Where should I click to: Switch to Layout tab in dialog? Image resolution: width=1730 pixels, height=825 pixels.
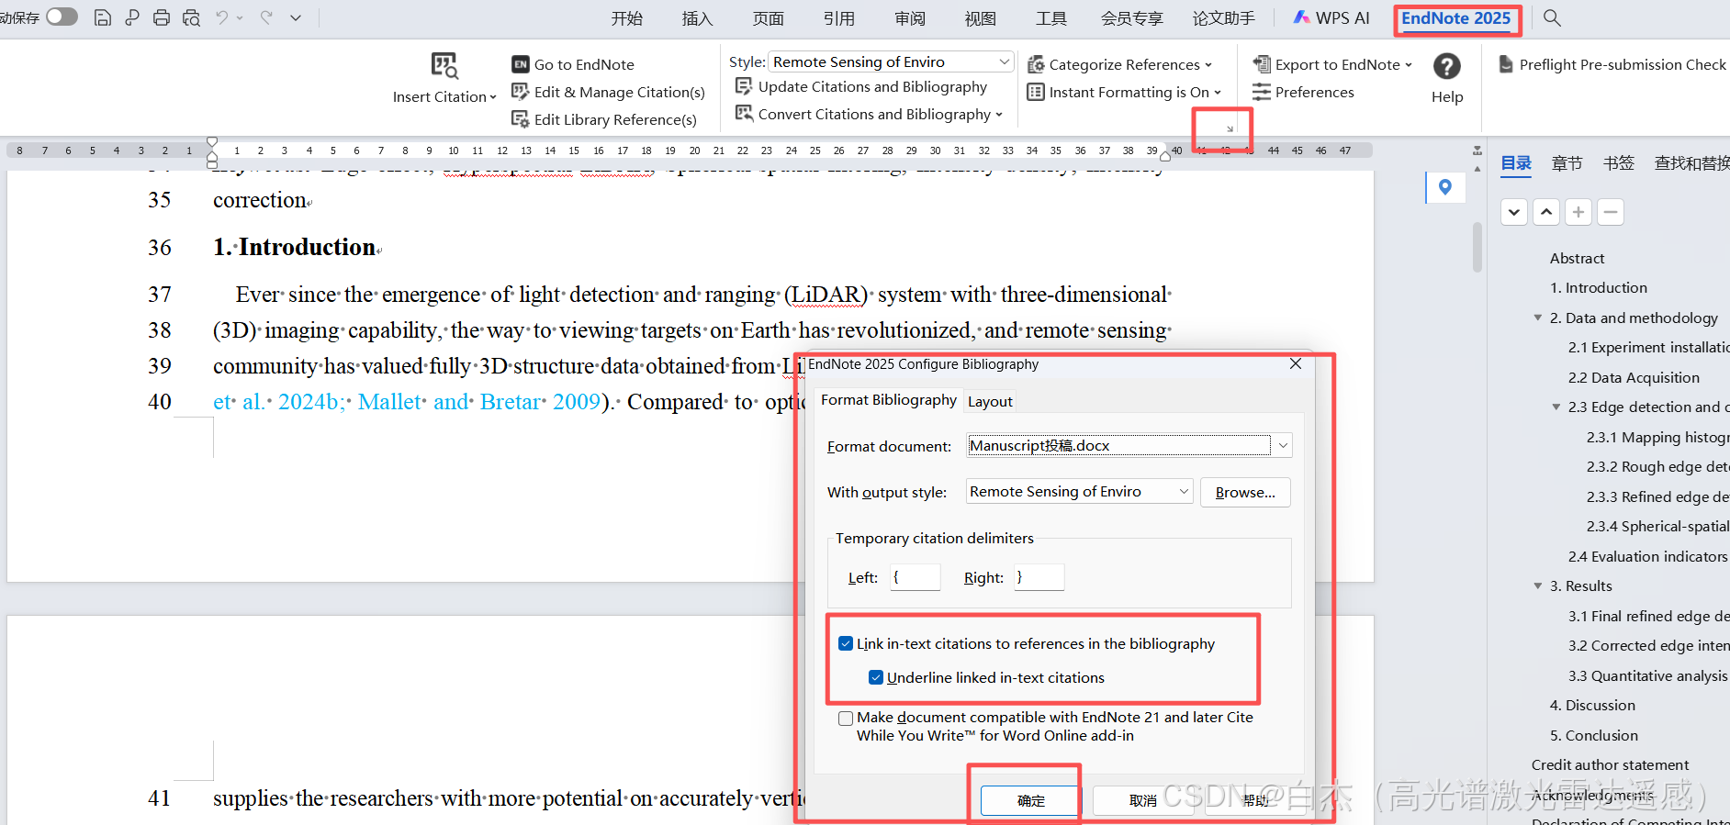tap(990, 401)
